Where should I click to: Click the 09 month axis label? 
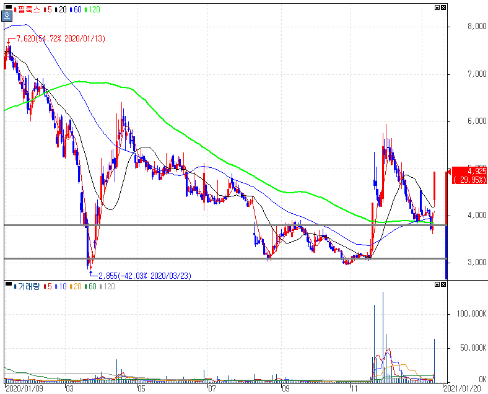click(285, 388)
